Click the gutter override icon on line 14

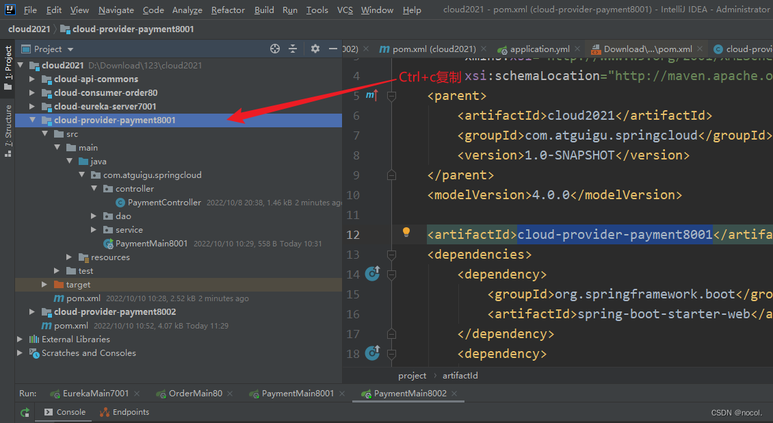372,273
